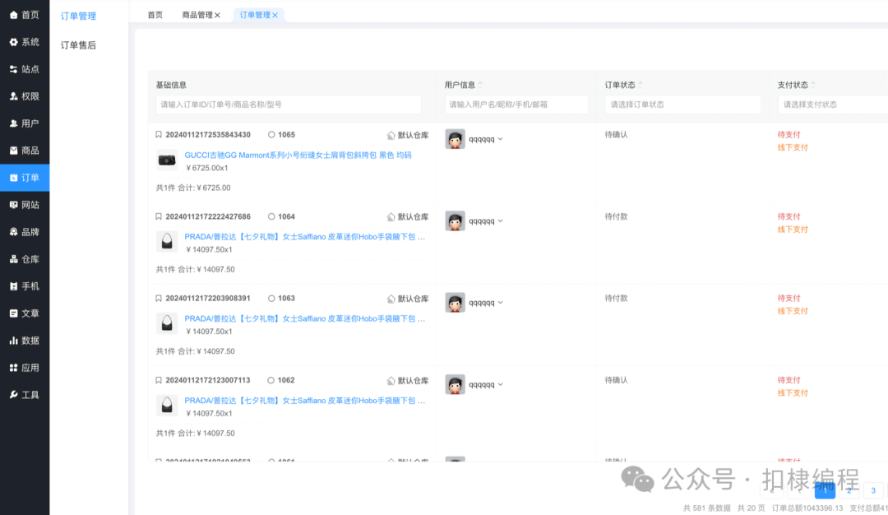Switch to the 商品管理 tab

[197, 14]
